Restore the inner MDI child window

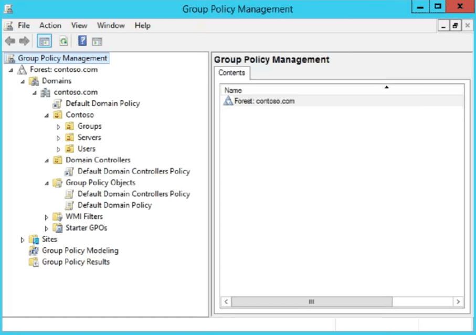tap(455, 26)
